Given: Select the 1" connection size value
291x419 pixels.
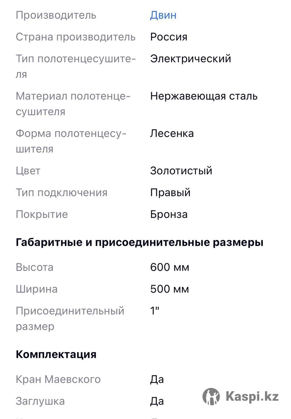Looking at the screenshot, I should click(155, 311).
